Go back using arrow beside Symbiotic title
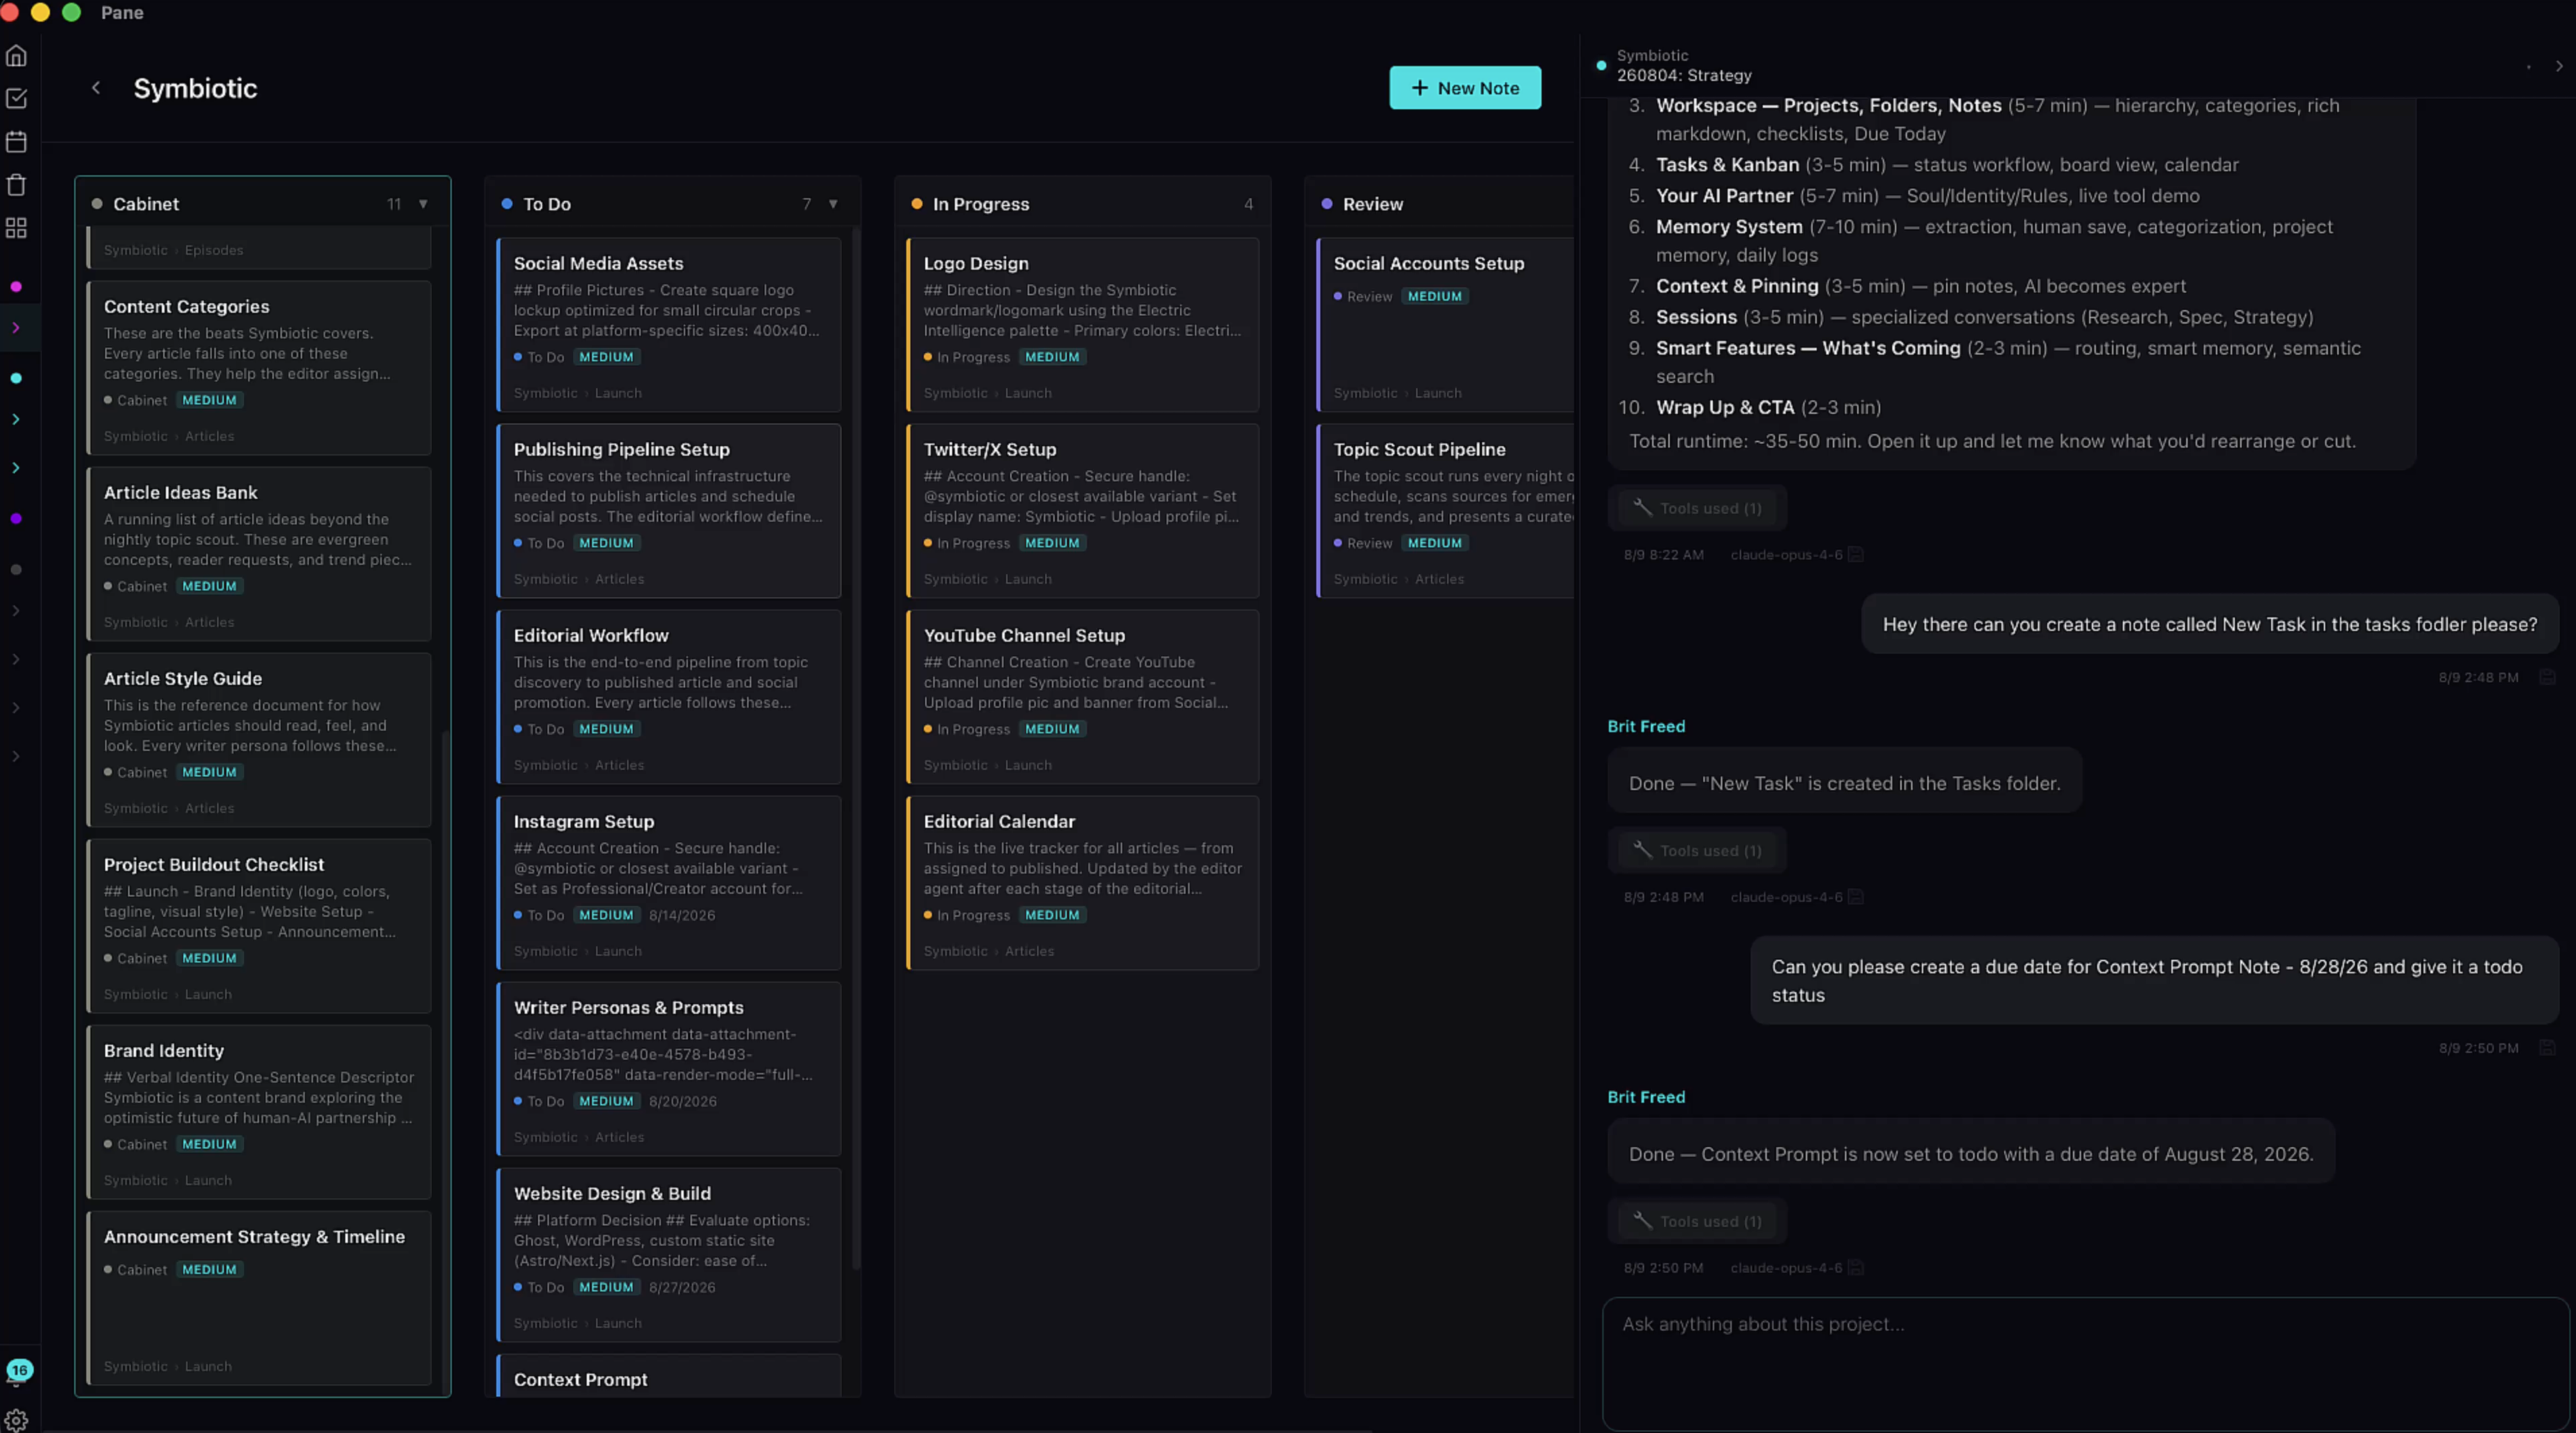 pos(96,88)
